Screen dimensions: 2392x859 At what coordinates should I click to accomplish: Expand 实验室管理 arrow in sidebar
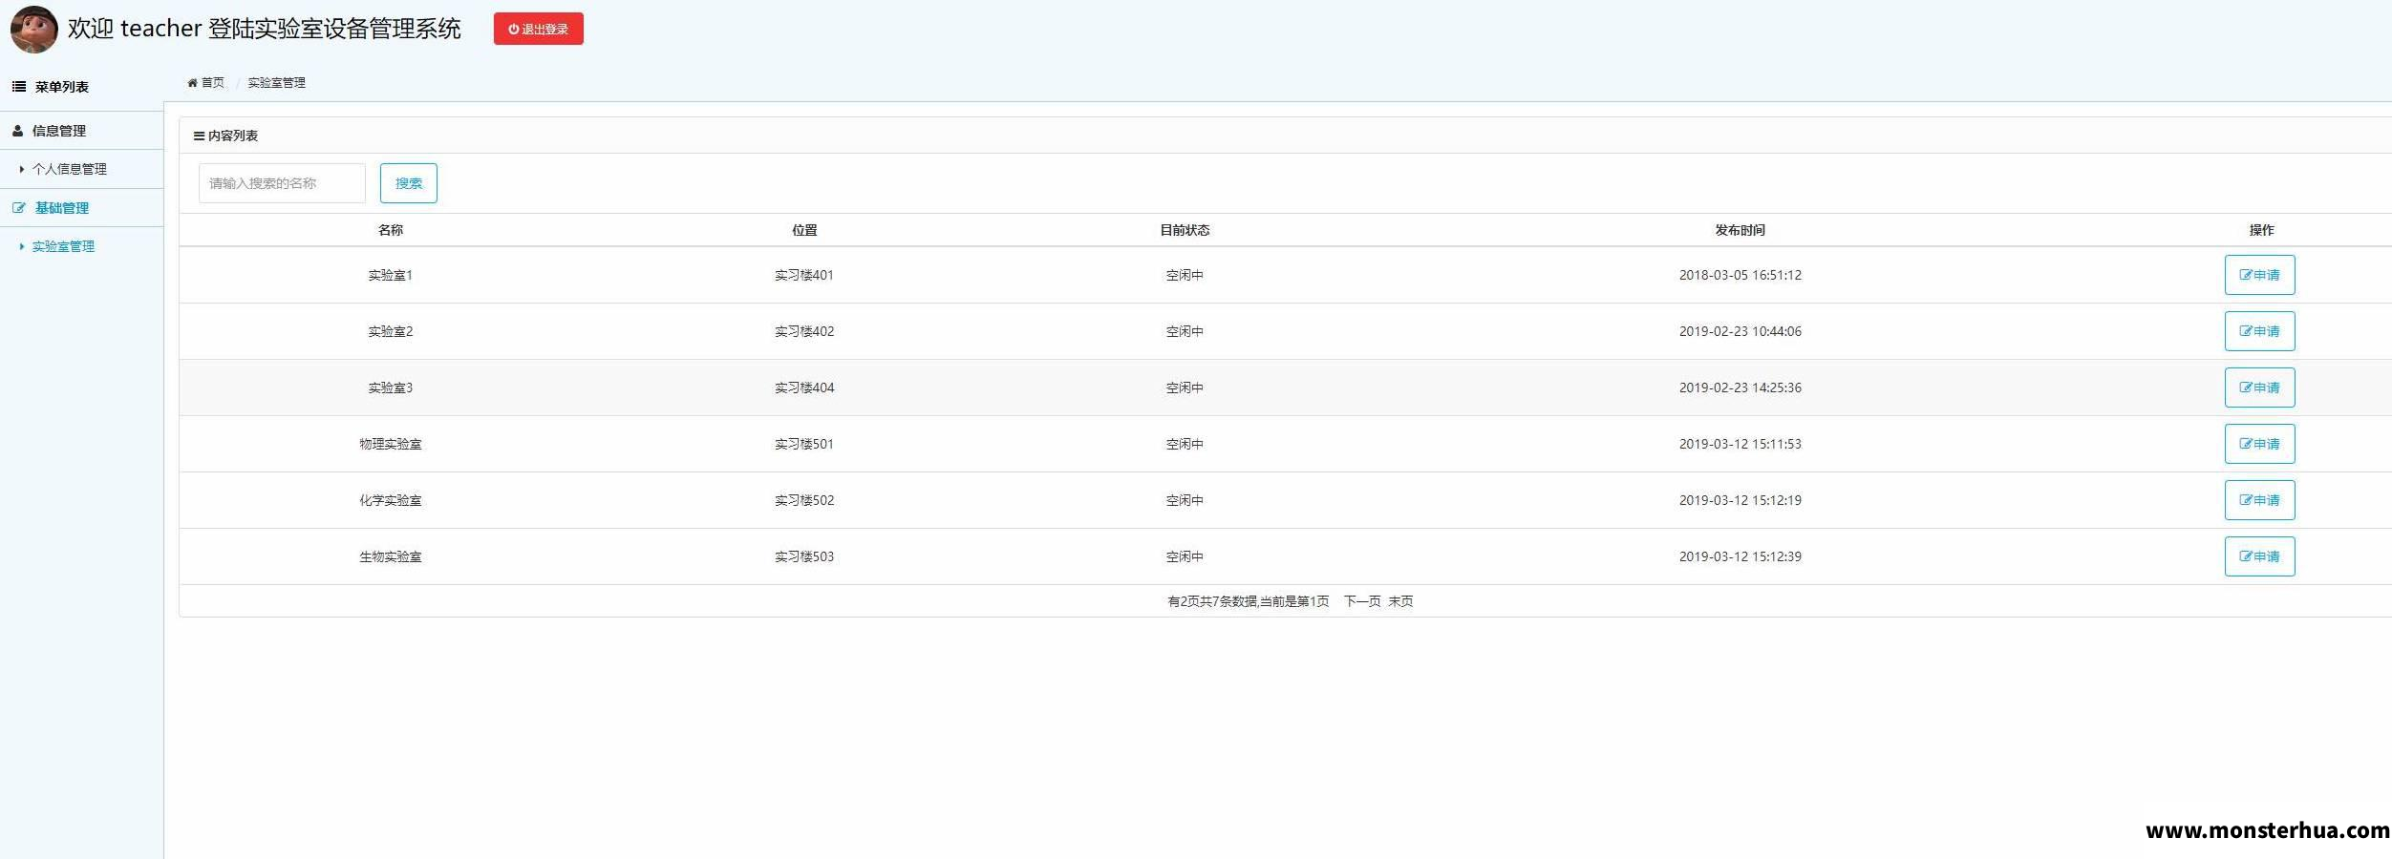click(x=22, y=246)
